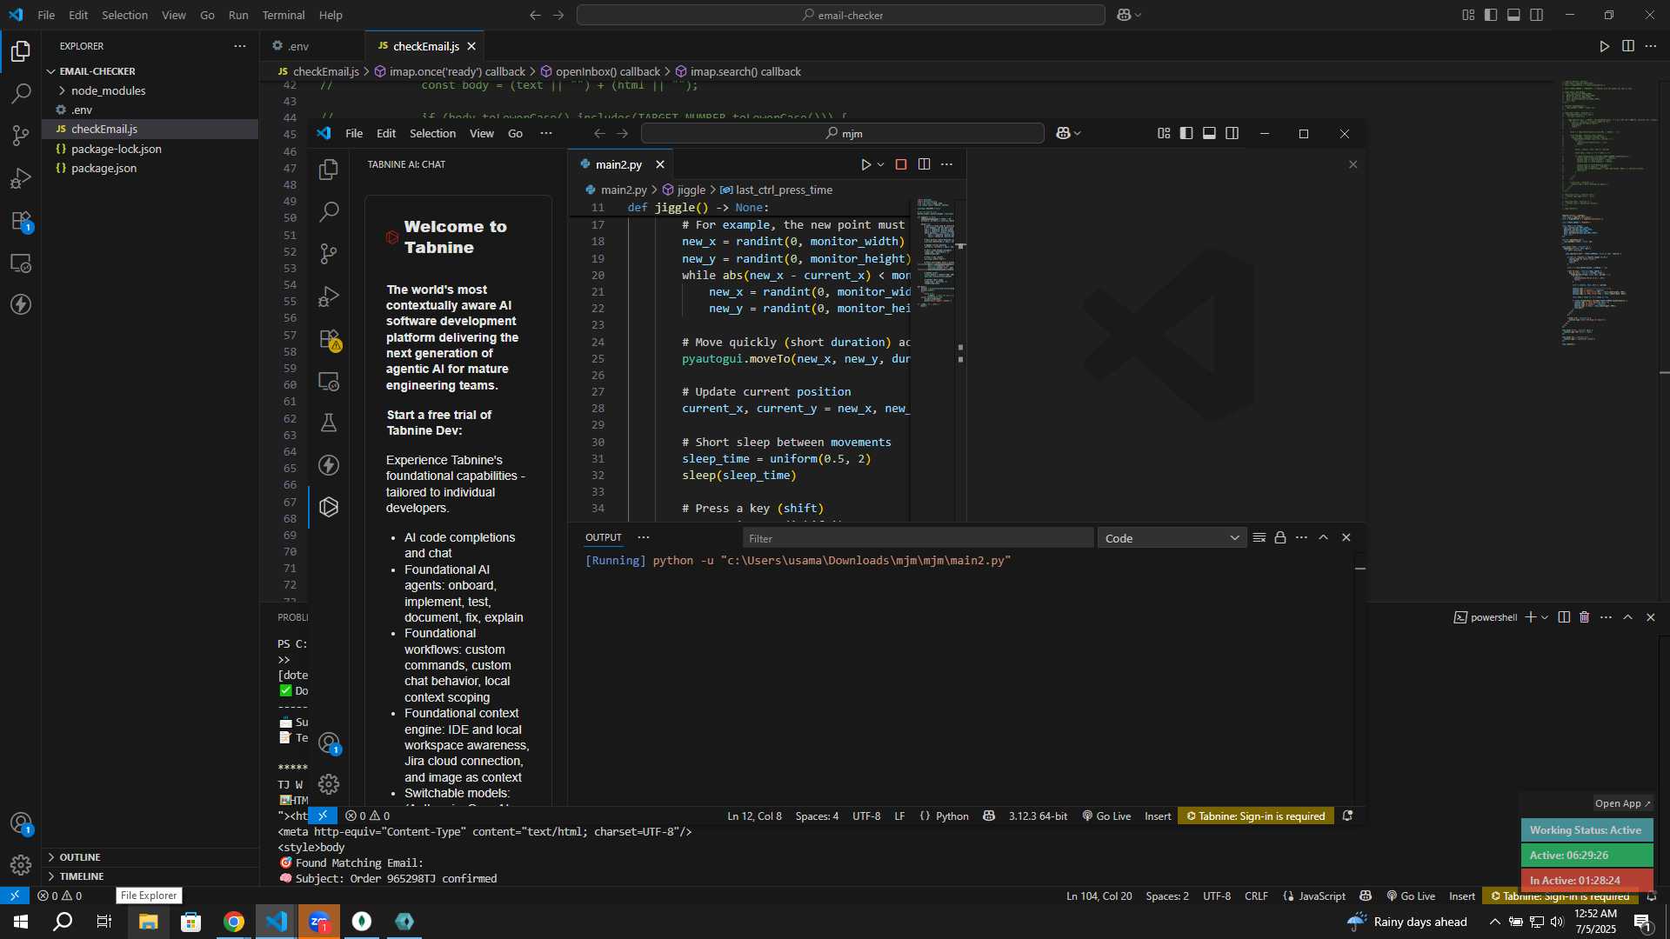
Task: Open Accounts icon in back window
Action: pos(21,823)
